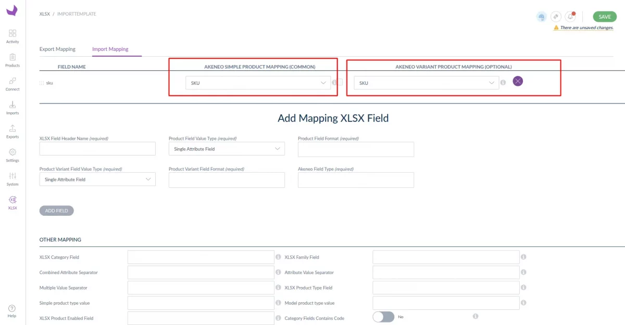Select the Import Mapping tab
The width and height of the screenshot is (625, 325).
110,49
